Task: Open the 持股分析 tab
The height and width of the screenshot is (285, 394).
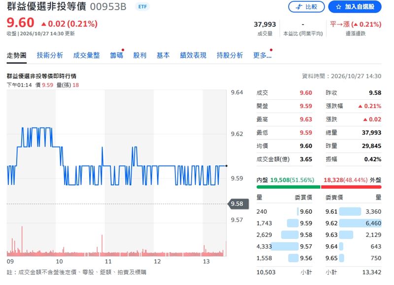Action: (230, 56)
